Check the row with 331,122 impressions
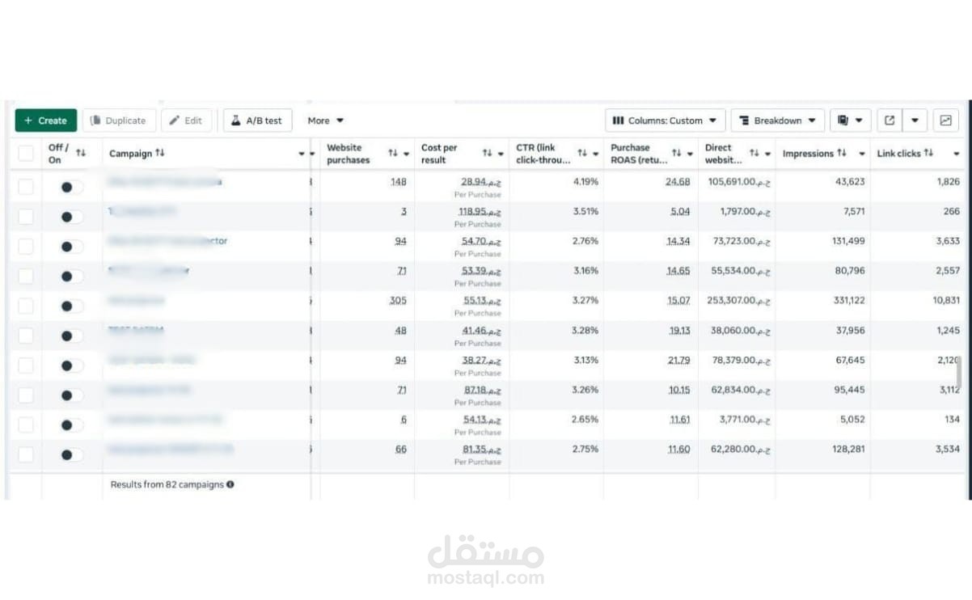Image resolution: width=972 pixels, height=600 pixels. coord(26,306)
